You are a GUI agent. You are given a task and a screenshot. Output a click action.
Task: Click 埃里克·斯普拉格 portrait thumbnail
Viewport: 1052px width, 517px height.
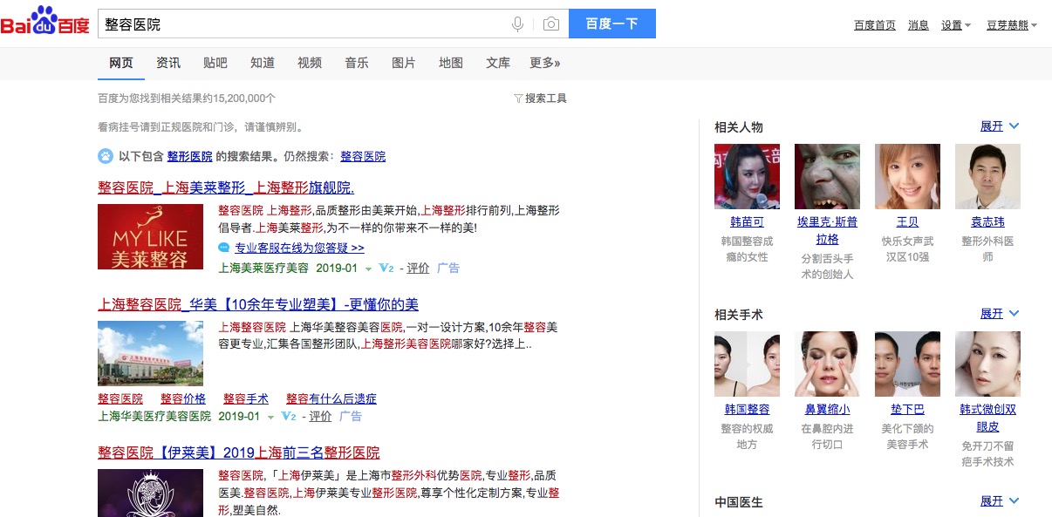827,176
